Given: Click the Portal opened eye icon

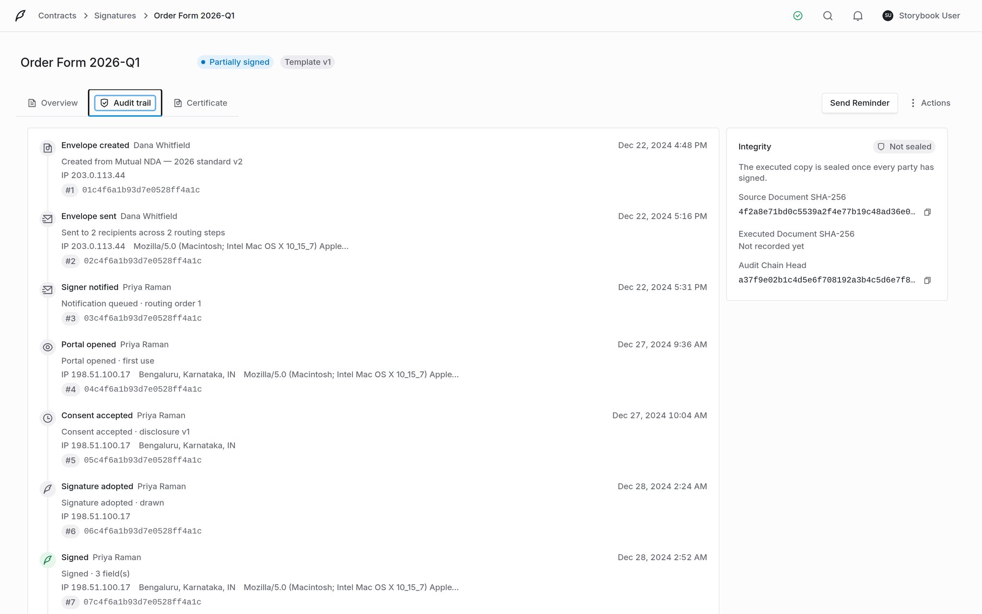Looking at the screenshot, I should tap(47, 347).
